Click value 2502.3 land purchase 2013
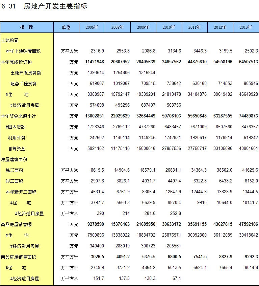Viewport: 259px width, 286px height. [251, 51]
